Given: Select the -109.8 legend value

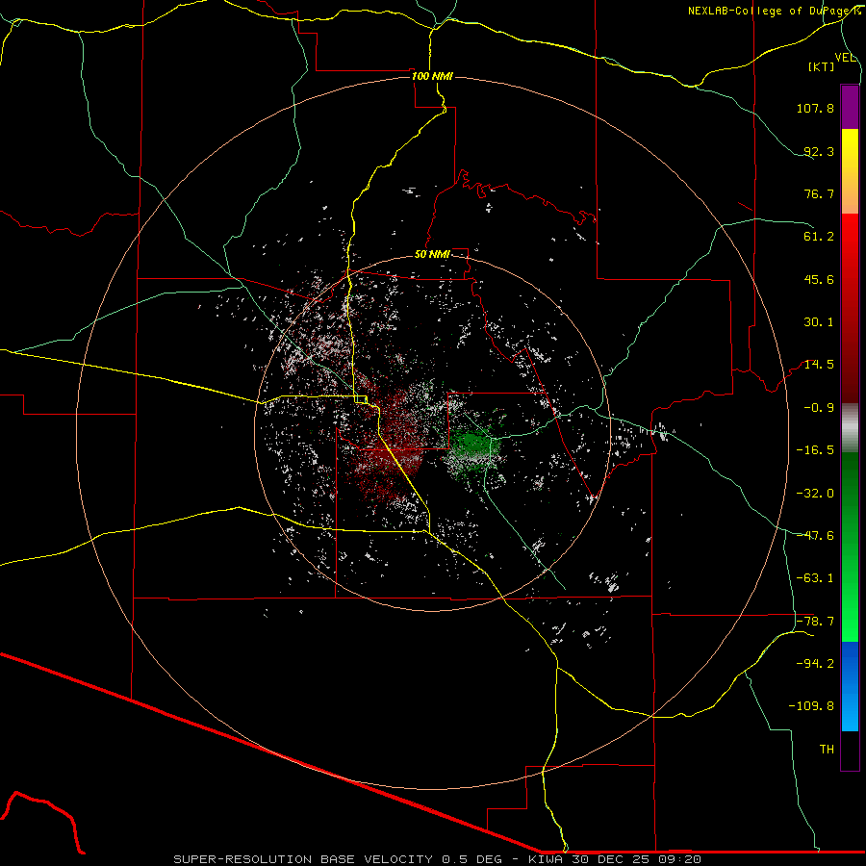Looking at the screenshot, I should 811,706.
